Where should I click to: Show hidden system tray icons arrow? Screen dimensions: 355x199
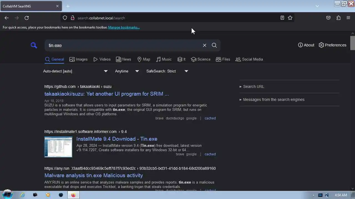point(313,195)
